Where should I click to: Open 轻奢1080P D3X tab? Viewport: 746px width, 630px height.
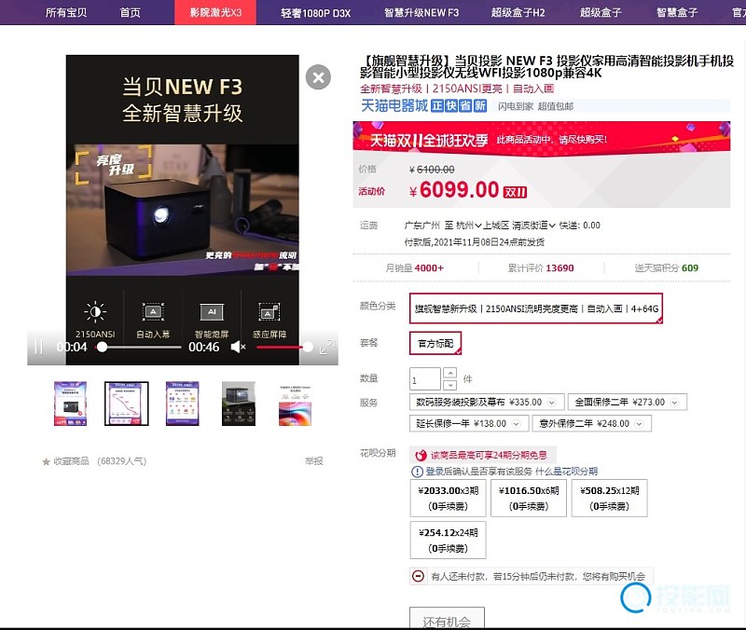click(x=315, y=13)
